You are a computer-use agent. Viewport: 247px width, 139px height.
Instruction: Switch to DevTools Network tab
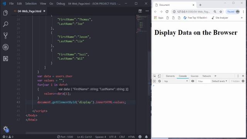pos(206,76)
